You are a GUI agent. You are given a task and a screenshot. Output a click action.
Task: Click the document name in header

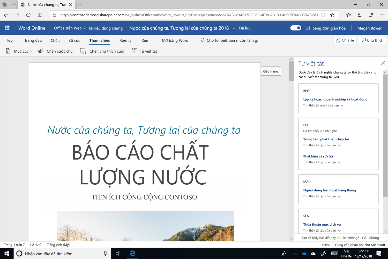pos(179,28)
